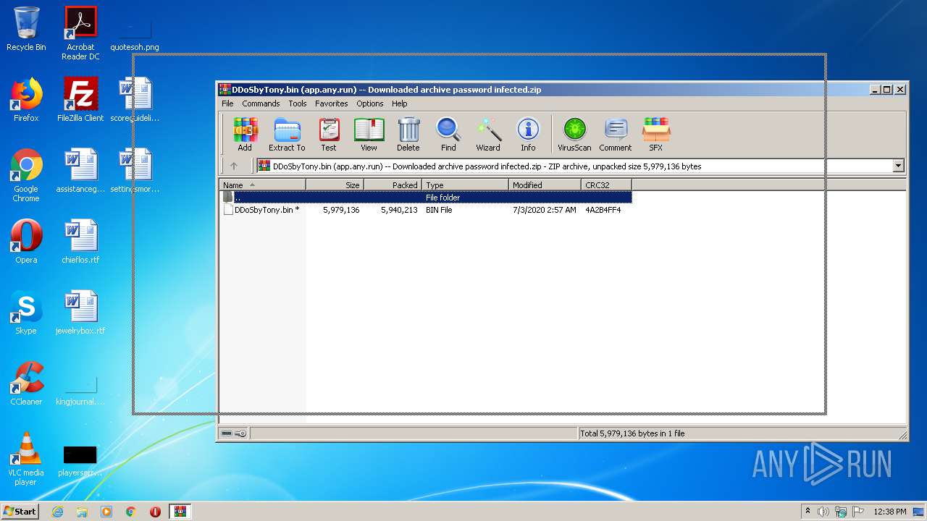Open Opera desktop shortcut
The image size is (927, 521).
(x=26, y=242)
